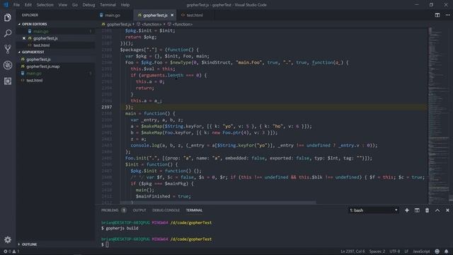Close gopherTest.js in Open Editors list
453x255 pixels.
point(24,38)
